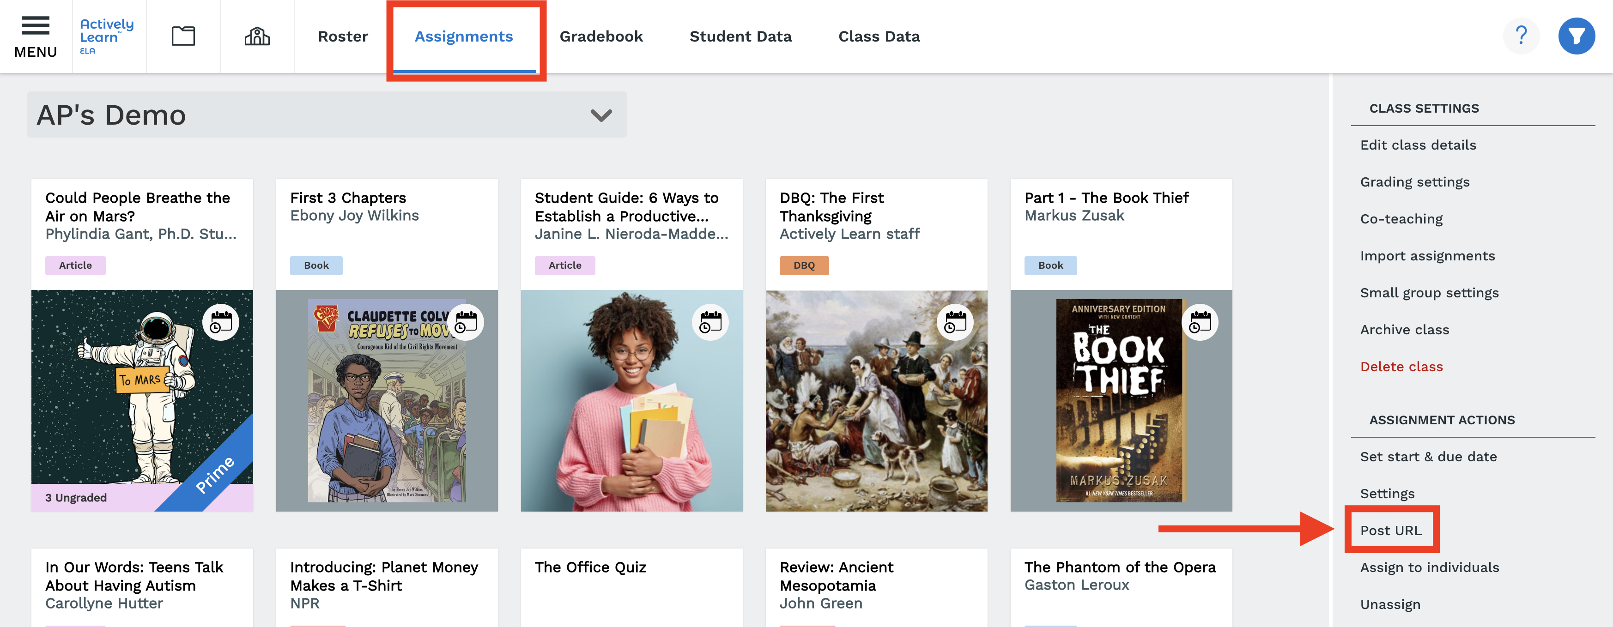
Task: Open the Student Data tab
Action: click(x=740, y=36)
